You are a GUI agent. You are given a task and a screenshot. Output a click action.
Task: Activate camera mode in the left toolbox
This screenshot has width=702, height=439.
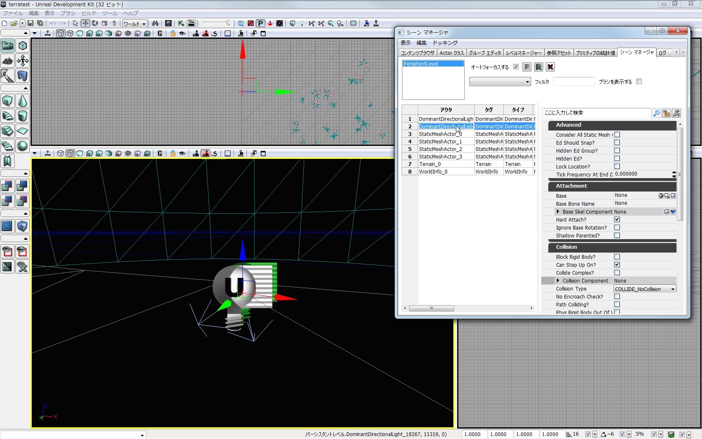[8, 46]
